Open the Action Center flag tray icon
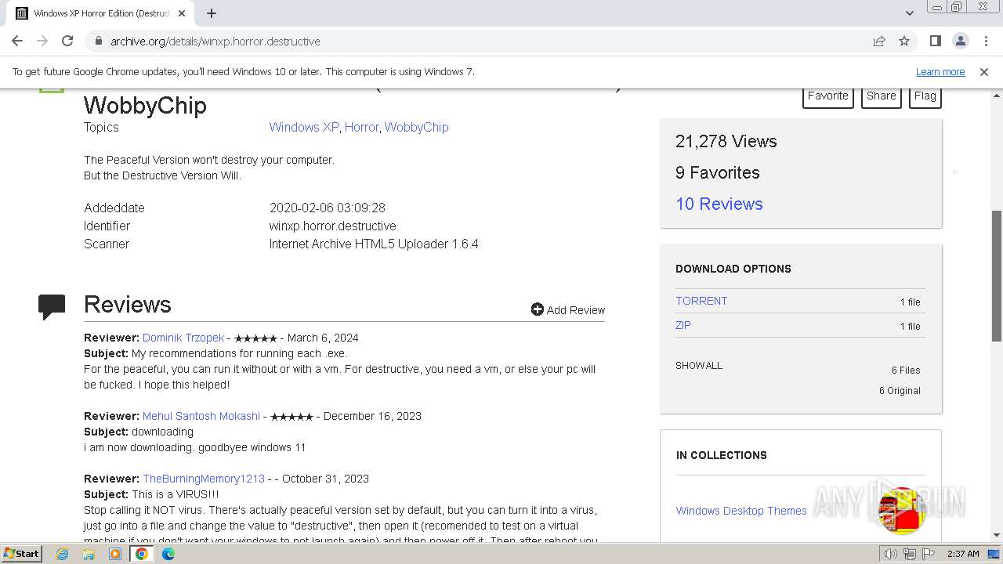This screenshot has height=564, width=1003. (x=929, y=554)
